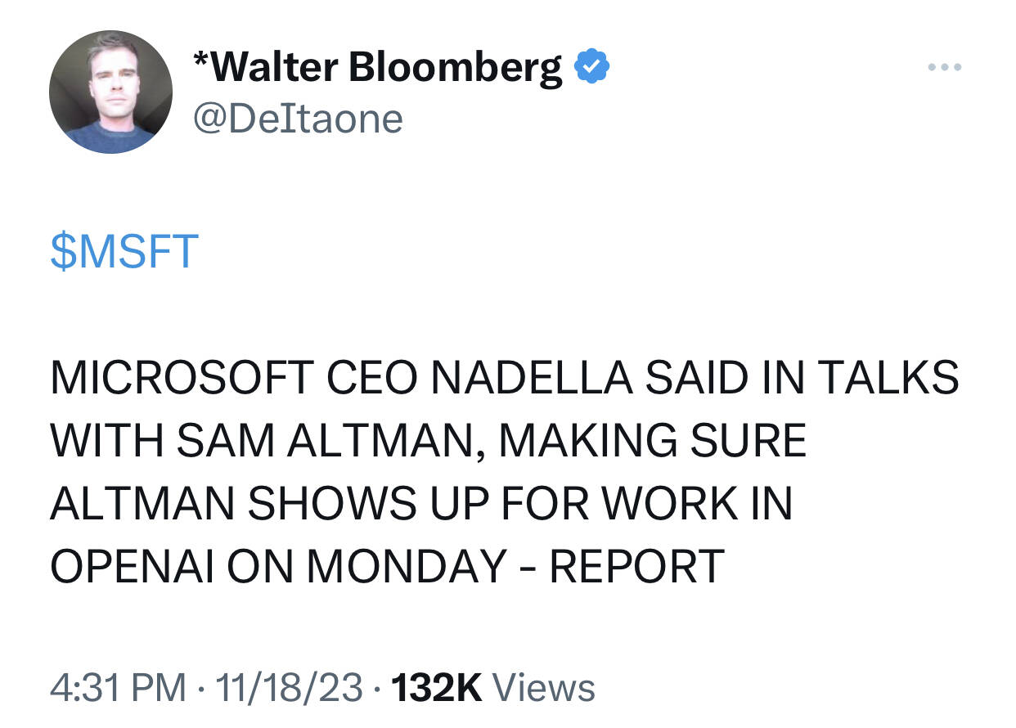This screenshot has height=728, width=1016.
Task: Select the 4:31 PM timestamp
Action: click(118, 687)
